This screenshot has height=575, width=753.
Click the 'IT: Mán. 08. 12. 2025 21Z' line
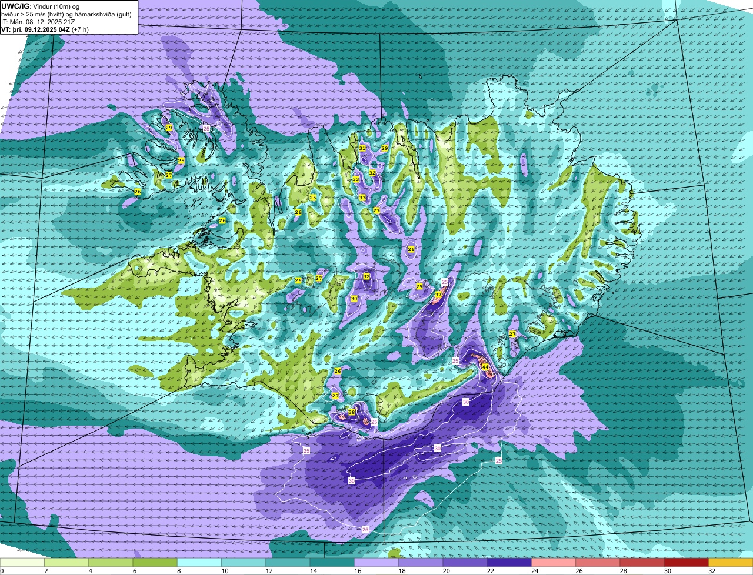pyautogui.click(x=38, y=21)
